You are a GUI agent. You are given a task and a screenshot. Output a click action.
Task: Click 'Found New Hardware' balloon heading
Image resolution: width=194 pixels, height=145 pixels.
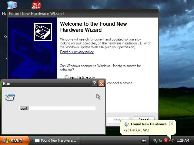point(149,124)
